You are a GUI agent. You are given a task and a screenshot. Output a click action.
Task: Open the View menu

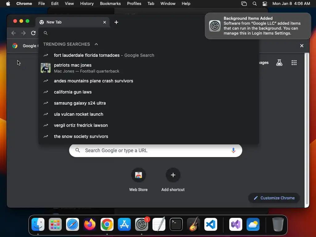pyautogui.click(x=69, y=4)
